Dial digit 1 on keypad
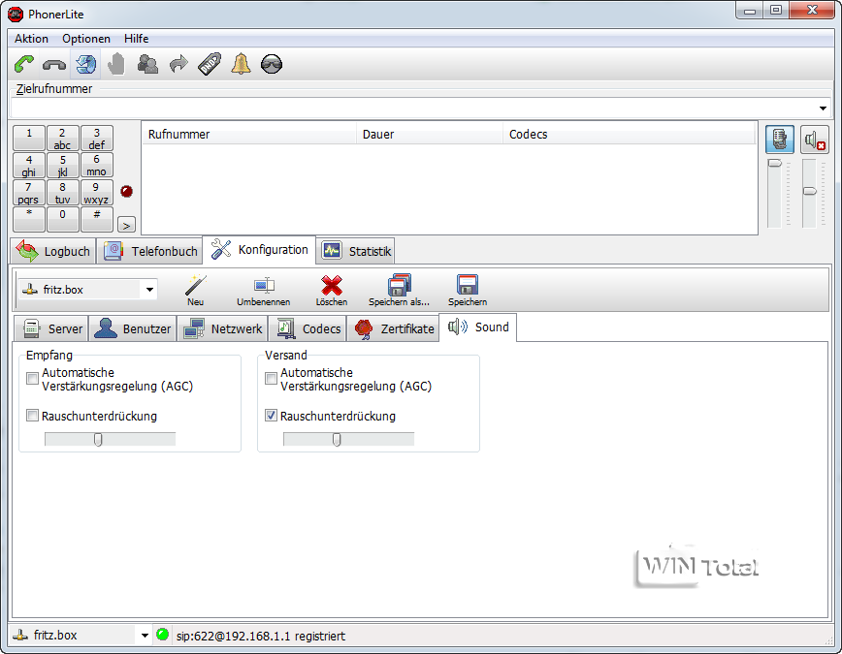This screenshot has height=654, width=842. [x=29, y=139]
